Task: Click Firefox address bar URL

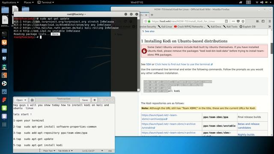Action: 184,21
